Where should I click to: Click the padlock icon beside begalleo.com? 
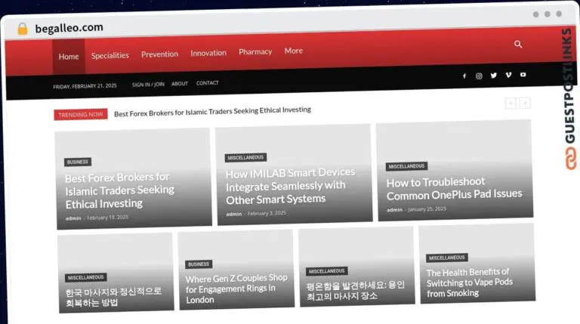click(x=23, y=29)
